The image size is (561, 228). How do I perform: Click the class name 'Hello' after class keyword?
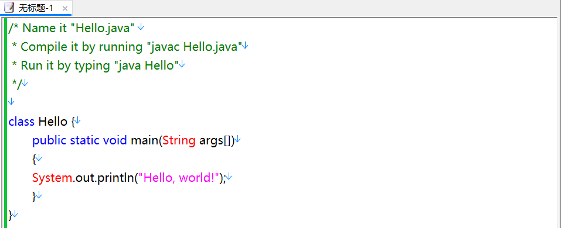(x=53, y=122)
